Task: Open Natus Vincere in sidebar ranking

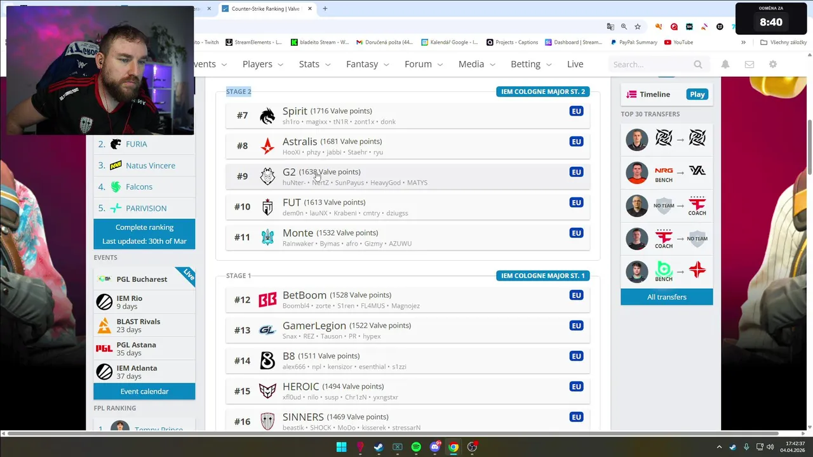Action: coord(151,166)
